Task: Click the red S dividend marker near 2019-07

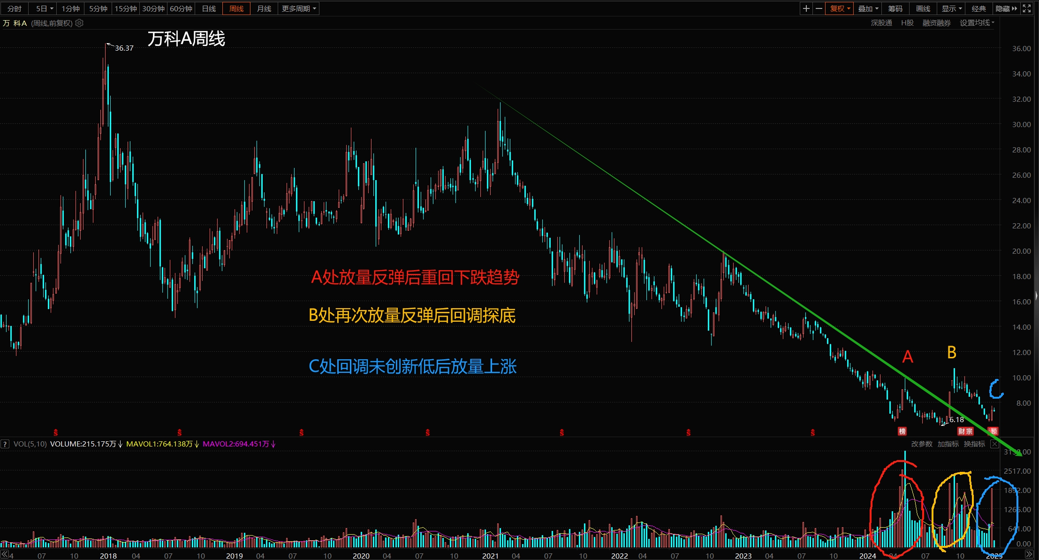Action: pyautogui.click(x=301, y=432)
